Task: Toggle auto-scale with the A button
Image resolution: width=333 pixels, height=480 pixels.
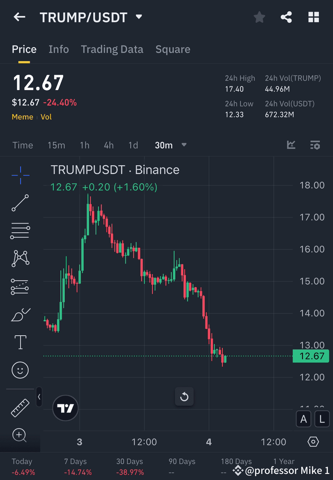Action: [x=303, y=419]
